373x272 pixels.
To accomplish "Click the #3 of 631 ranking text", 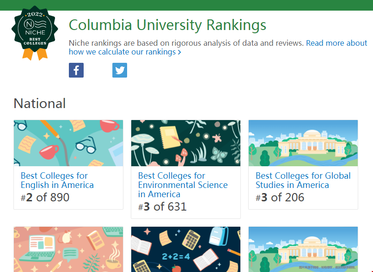I will 162,206.
